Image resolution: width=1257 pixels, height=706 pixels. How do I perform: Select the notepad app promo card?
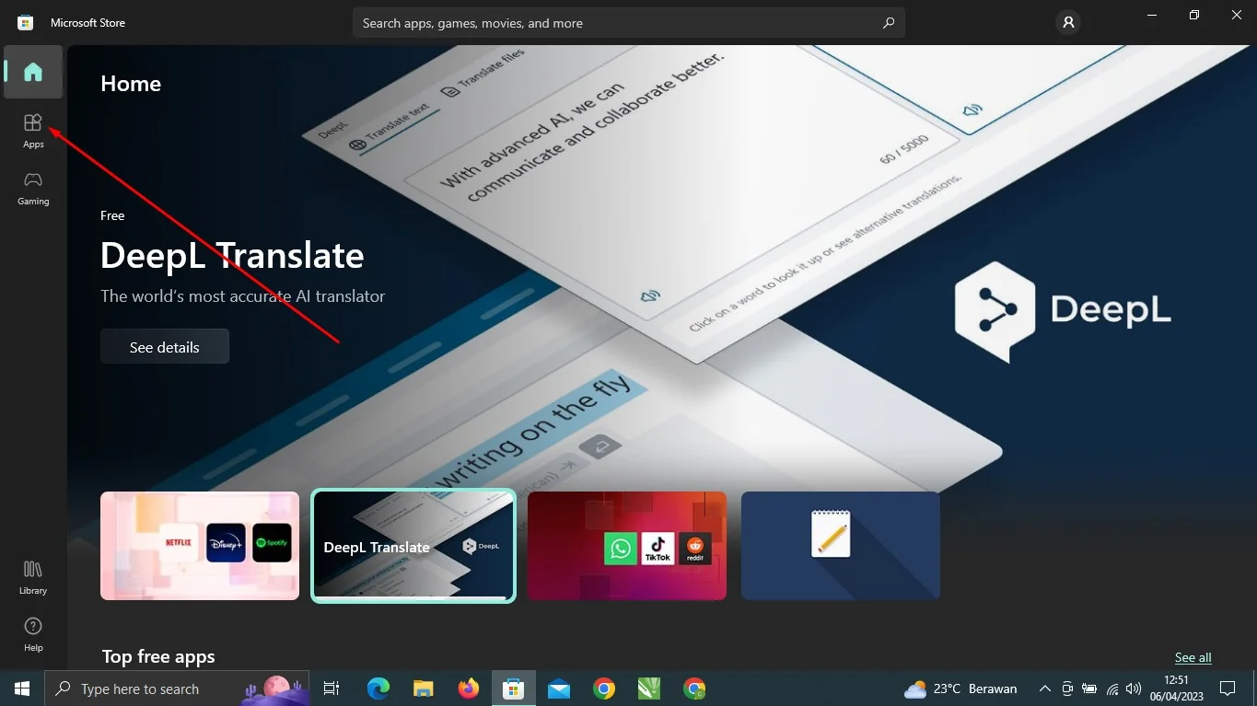841,546
